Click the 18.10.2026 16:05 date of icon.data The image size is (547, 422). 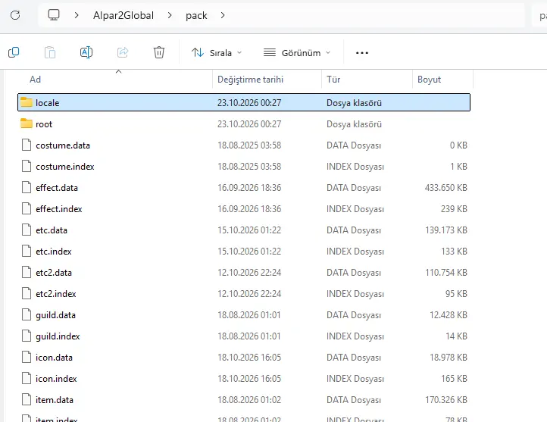click(249, 358)
